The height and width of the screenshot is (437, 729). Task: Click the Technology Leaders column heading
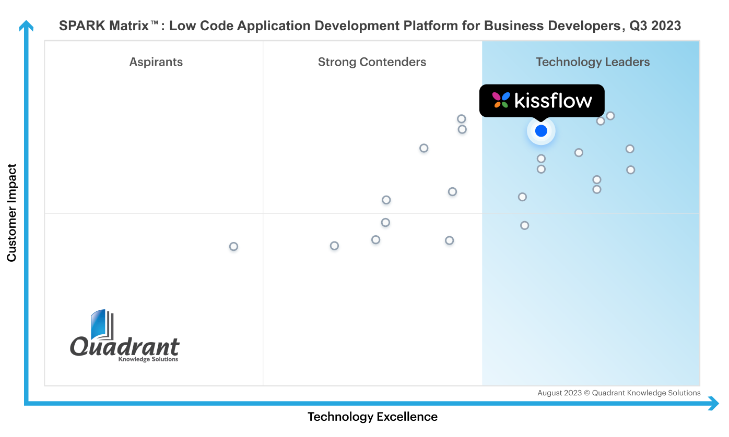point(593,62)
